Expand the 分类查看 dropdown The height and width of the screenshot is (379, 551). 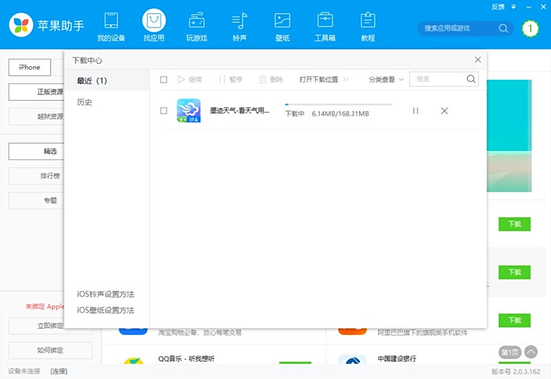tap(386, 80)
